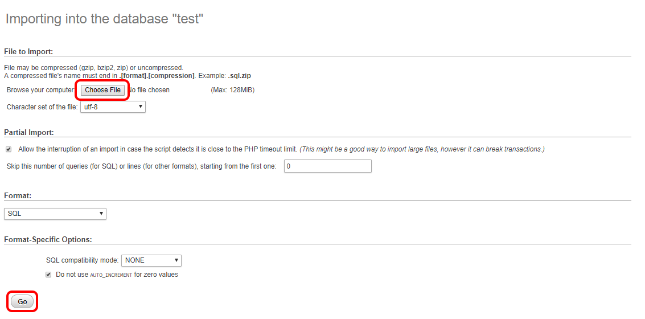The height and width of the screenshot is (319, 645).
Task: Click the '(Max: 128MiB)' size note
Action: pos(232,90)
